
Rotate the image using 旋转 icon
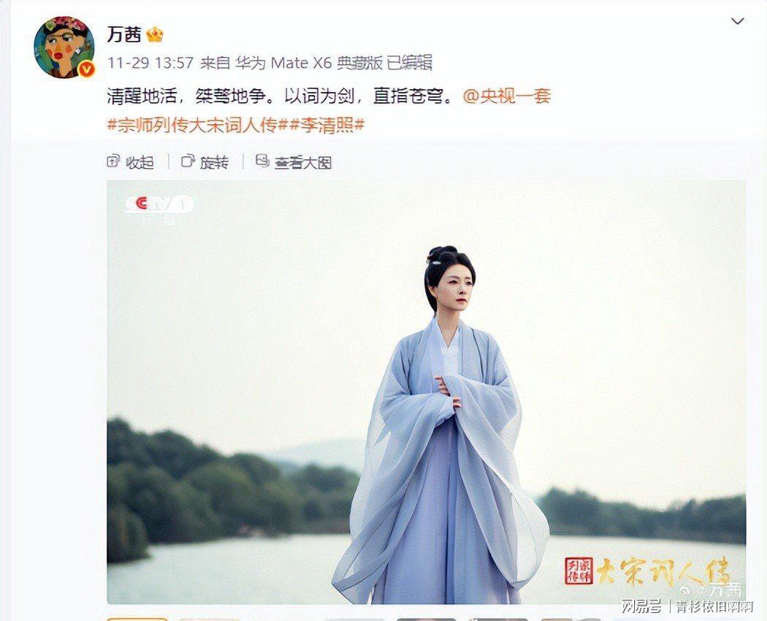[x=188, y=161]
